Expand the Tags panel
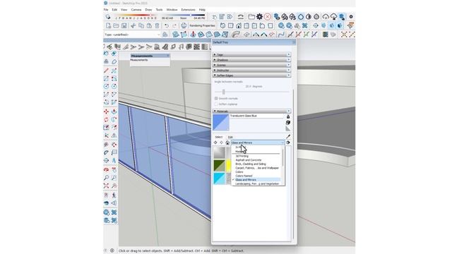The width and height of the screenshot is (452, 254). tap(251, 55)
